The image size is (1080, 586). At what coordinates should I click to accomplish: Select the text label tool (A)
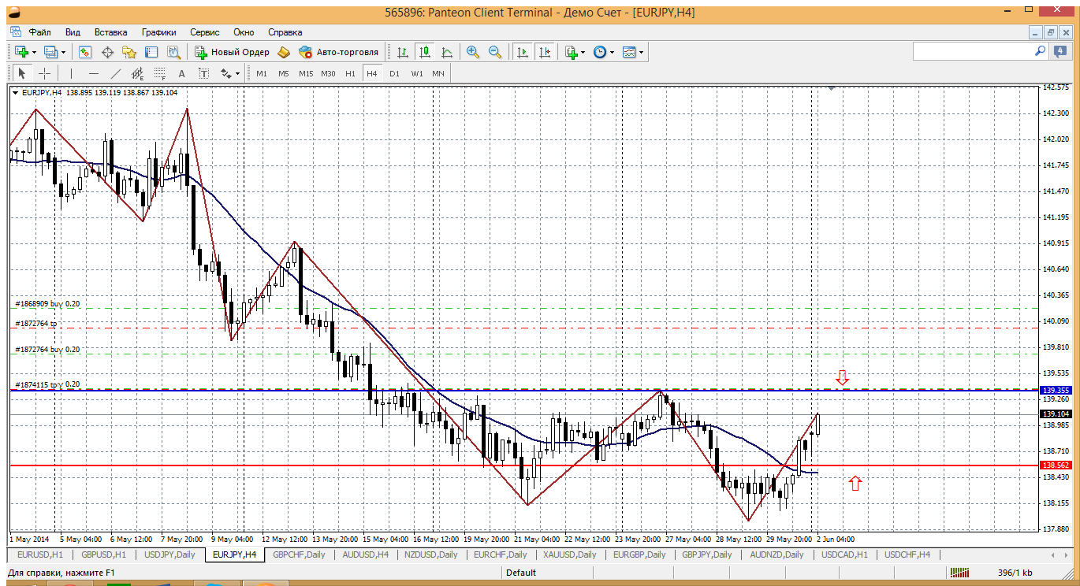point(181,73)
